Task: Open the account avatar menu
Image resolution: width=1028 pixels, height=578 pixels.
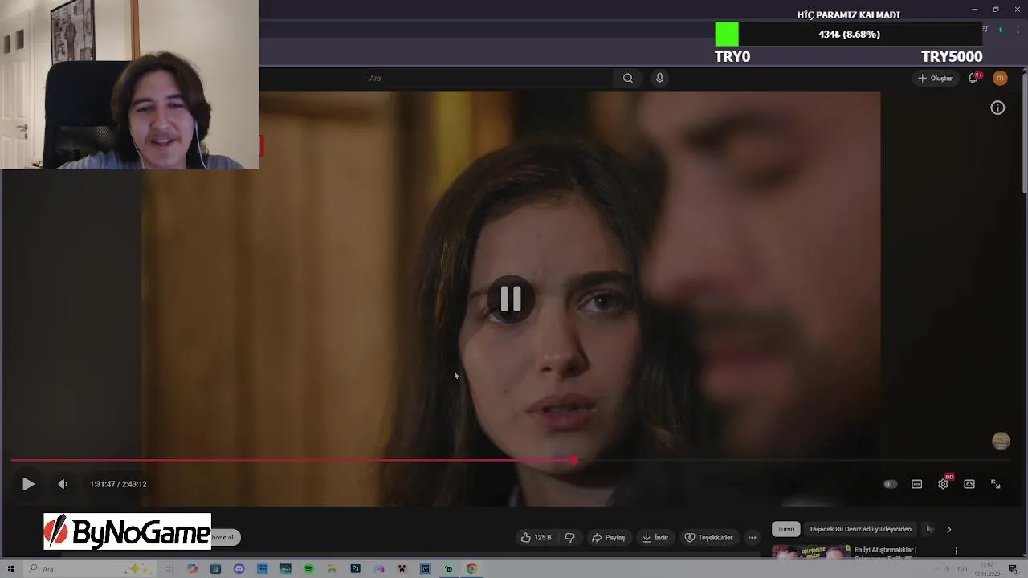Action: (1000, 78)
